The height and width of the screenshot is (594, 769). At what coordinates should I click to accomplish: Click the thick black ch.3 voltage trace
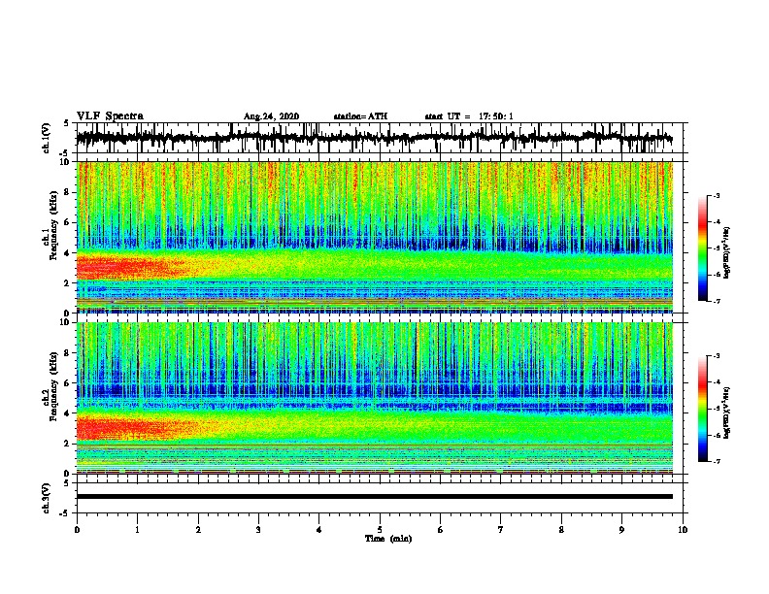374,497
